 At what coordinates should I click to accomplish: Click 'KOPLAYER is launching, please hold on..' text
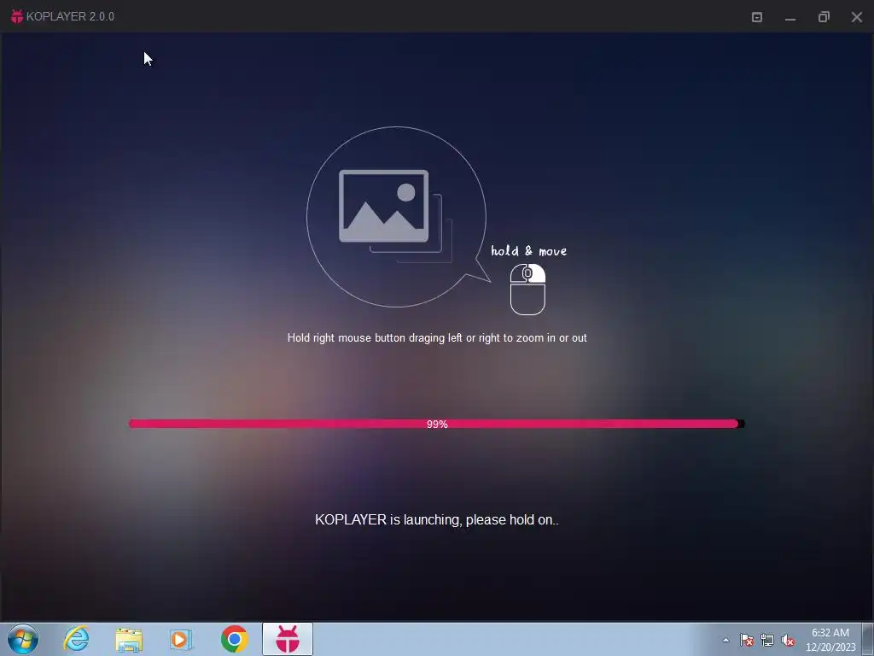pyautogui.click(x=436, y=520)
